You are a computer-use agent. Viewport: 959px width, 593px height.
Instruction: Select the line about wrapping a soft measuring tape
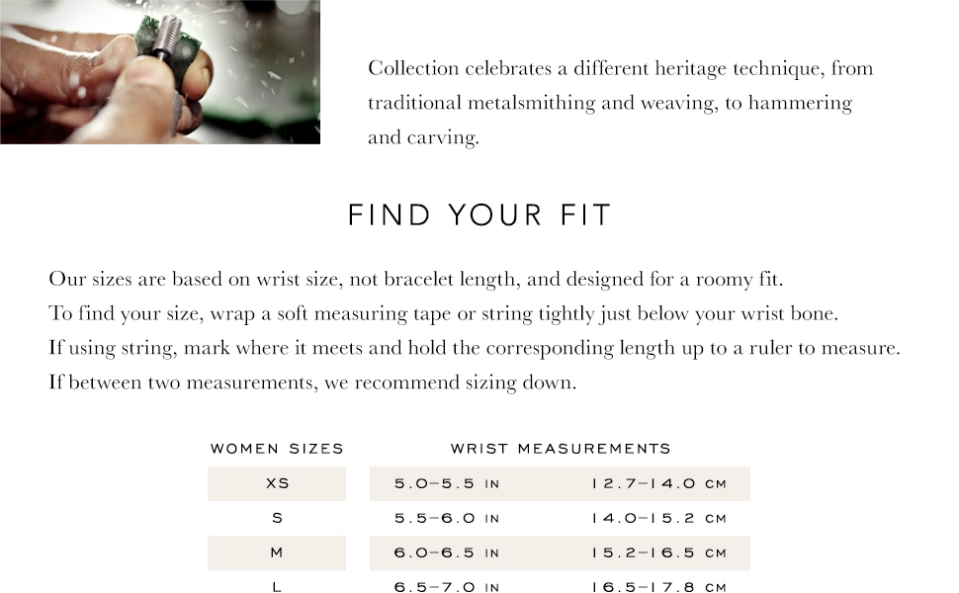(x=444, y=314)
